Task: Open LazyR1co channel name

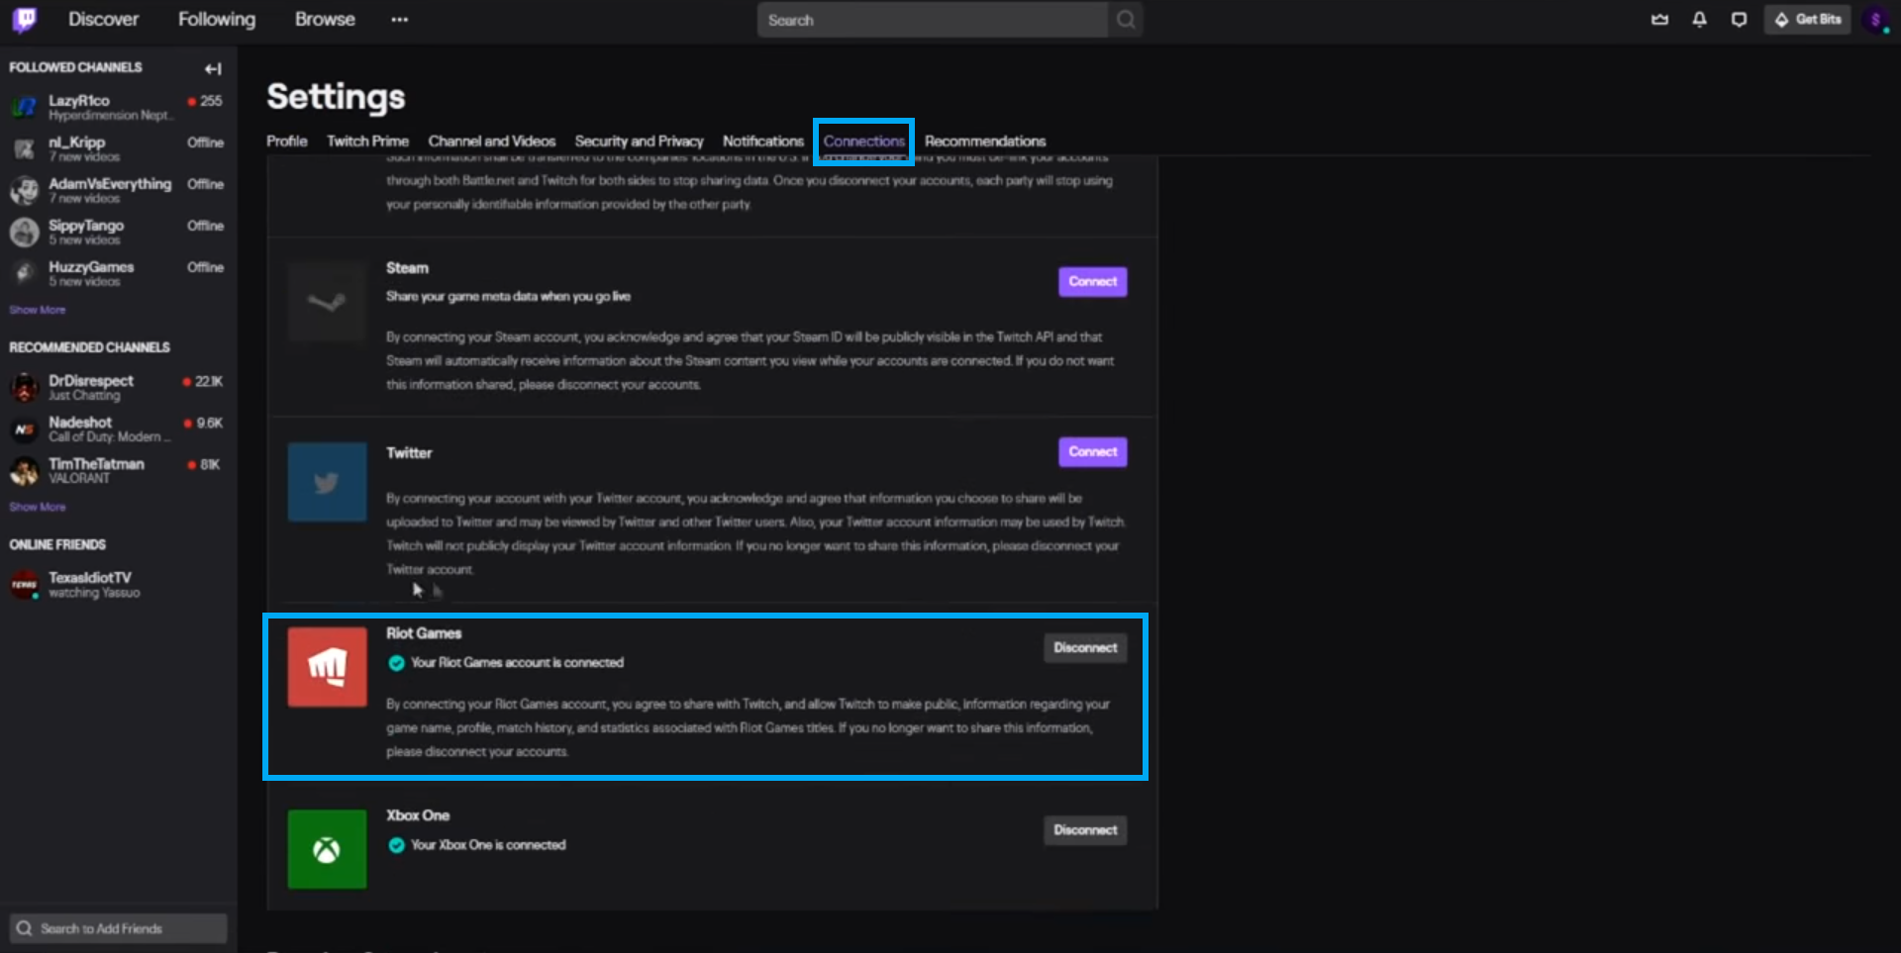Action: [79, 101]
